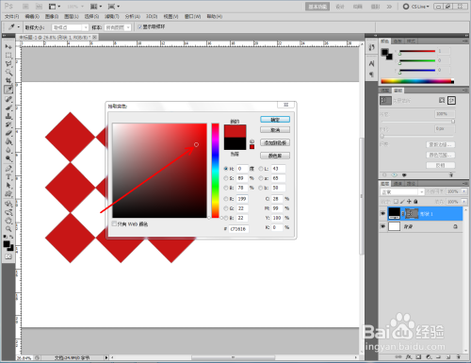The width and height of the screenshot is (471, 363).
Task: Click the hex color code input field
Action: coord(239,229)
